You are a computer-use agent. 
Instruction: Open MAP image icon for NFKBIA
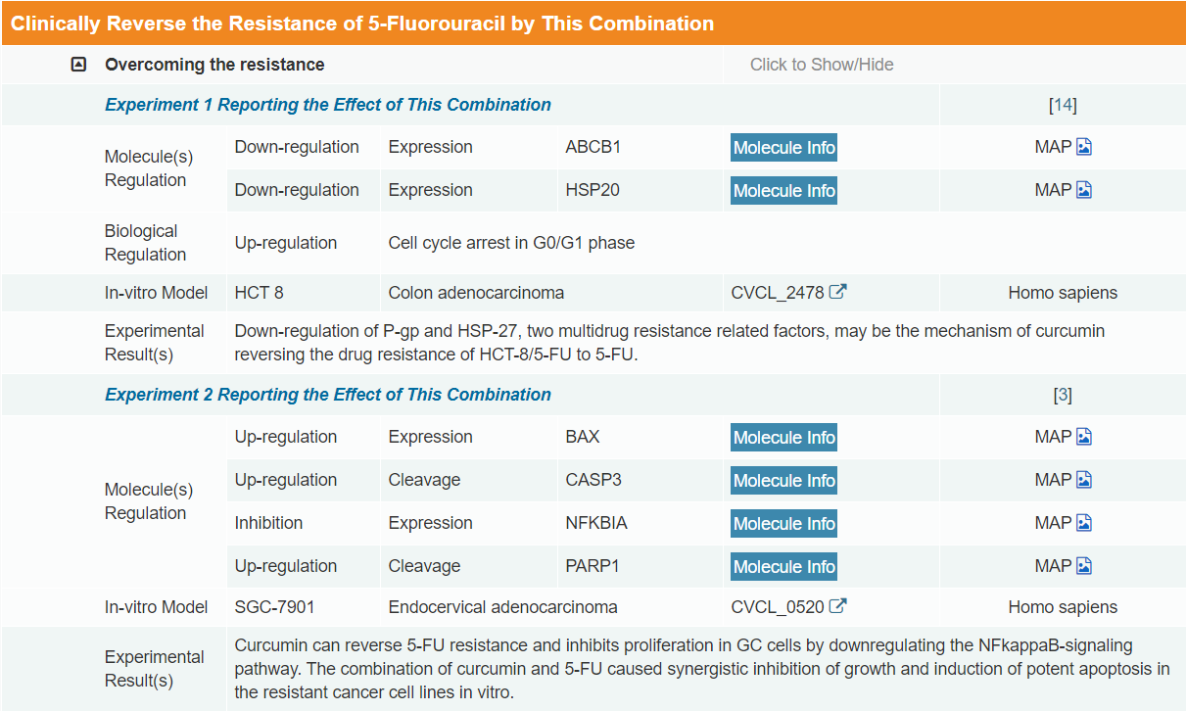pos(1084,523)
